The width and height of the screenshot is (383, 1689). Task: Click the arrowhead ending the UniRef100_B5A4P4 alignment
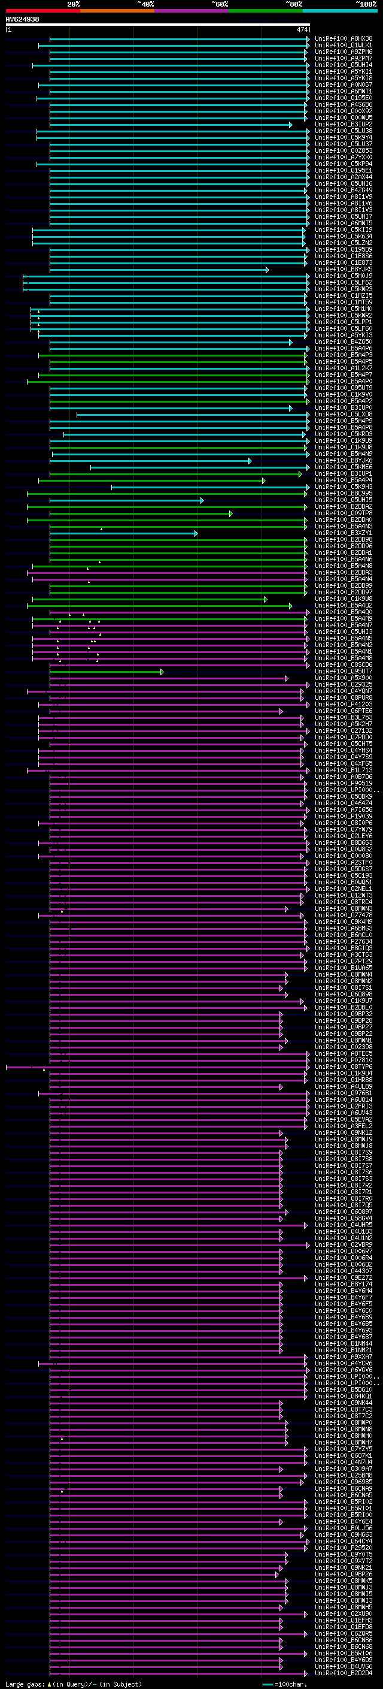(263, 481)
